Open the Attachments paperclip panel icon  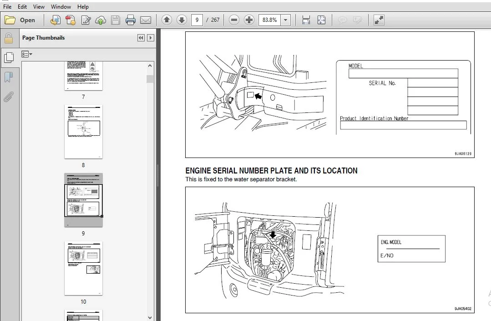(9, 97)
